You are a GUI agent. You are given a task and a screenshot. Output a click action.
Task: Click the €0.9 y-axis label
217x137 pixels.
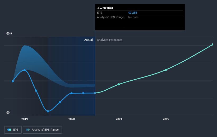tap(9, 33)
